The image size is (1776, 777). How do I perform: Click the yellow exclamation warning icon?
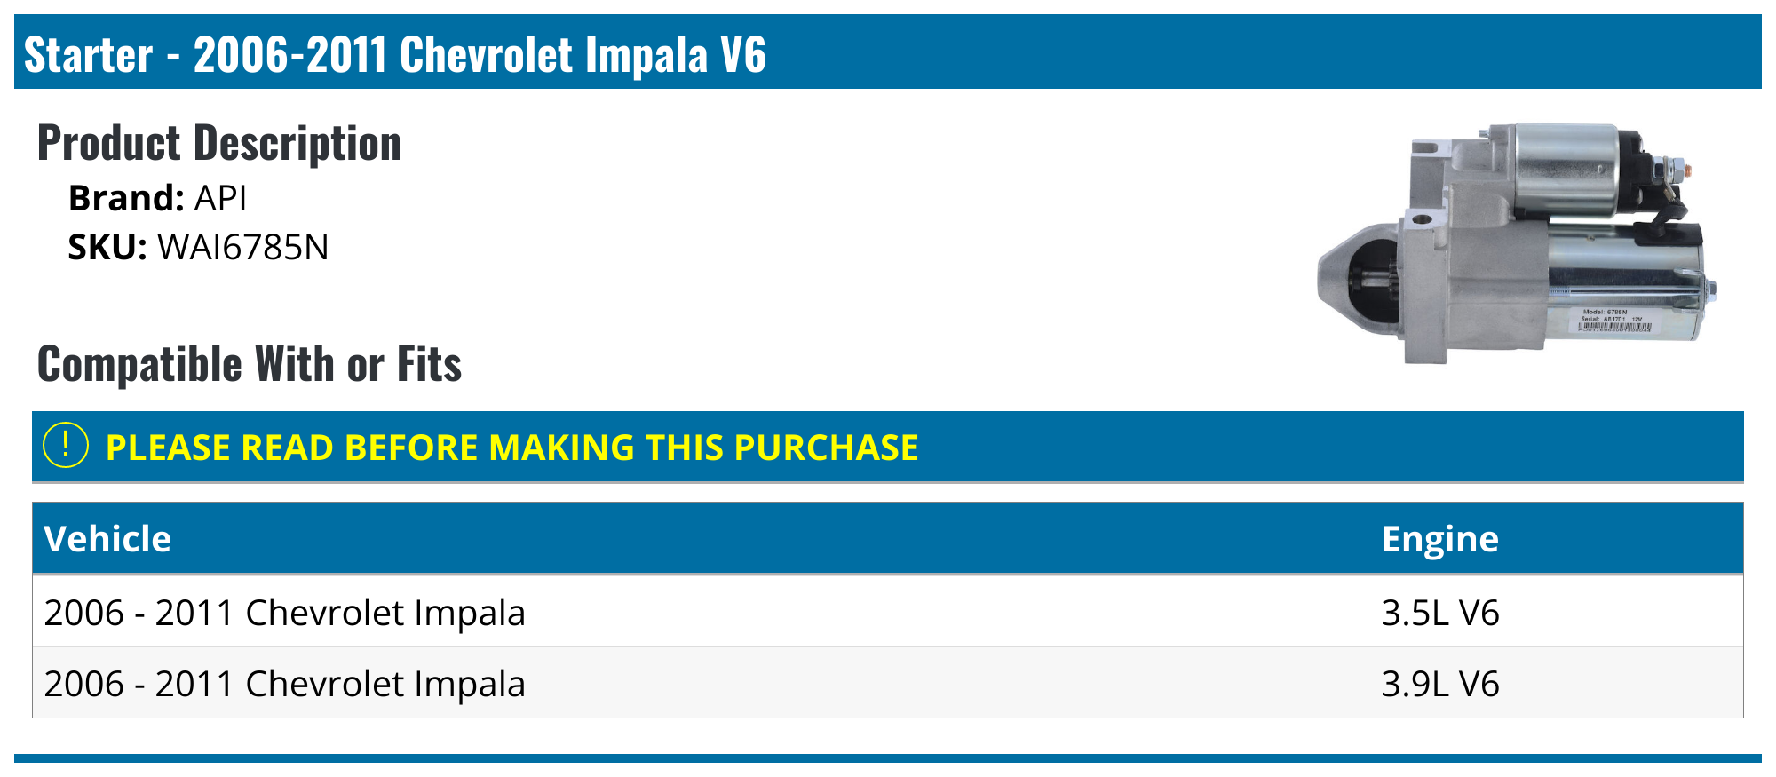pos(66,446)
